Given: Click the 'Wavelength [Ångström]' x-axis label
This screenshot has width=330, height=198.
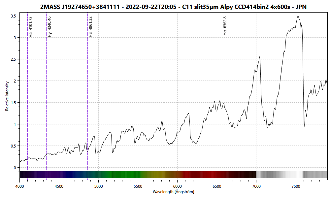Looking at the screenshot, I should [x=173, y=192].
